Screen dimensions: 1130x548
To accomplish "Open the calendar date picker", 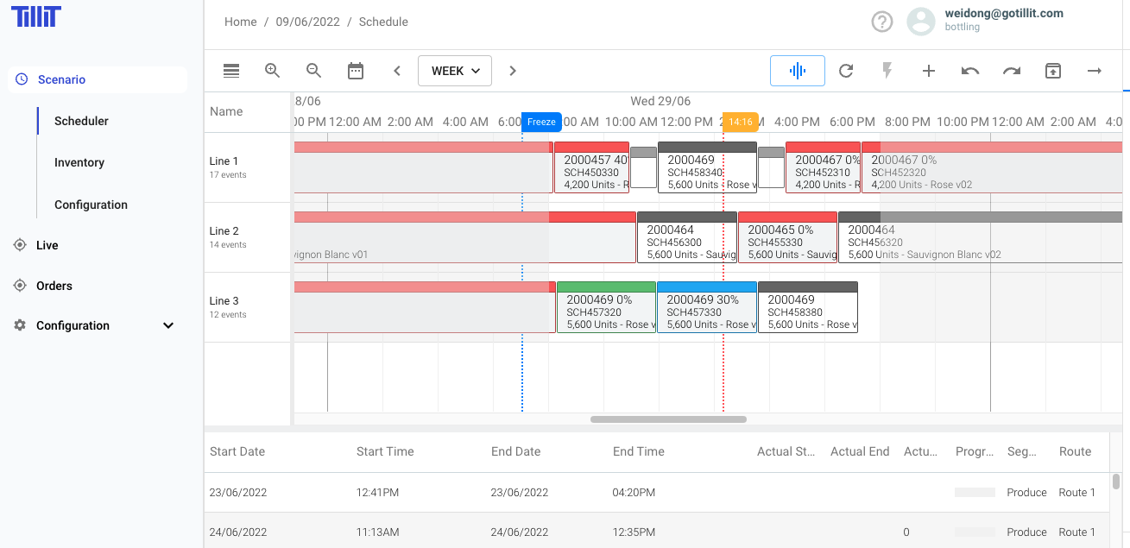I will 355,70.
